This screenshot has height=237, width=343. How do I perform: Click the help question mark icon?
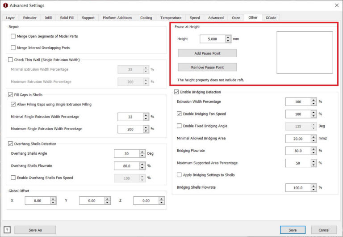point(7,230)
